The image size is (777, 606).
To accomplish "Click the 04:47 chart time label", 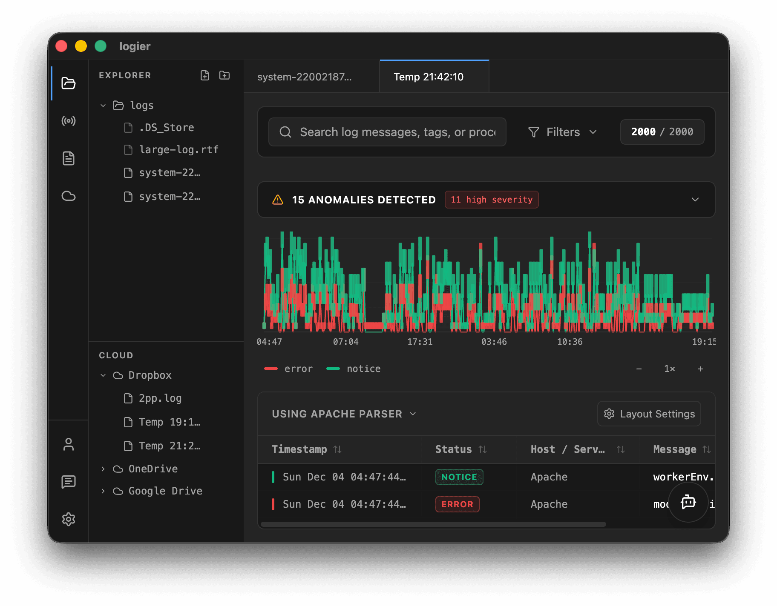I will (x=269, y=342).
